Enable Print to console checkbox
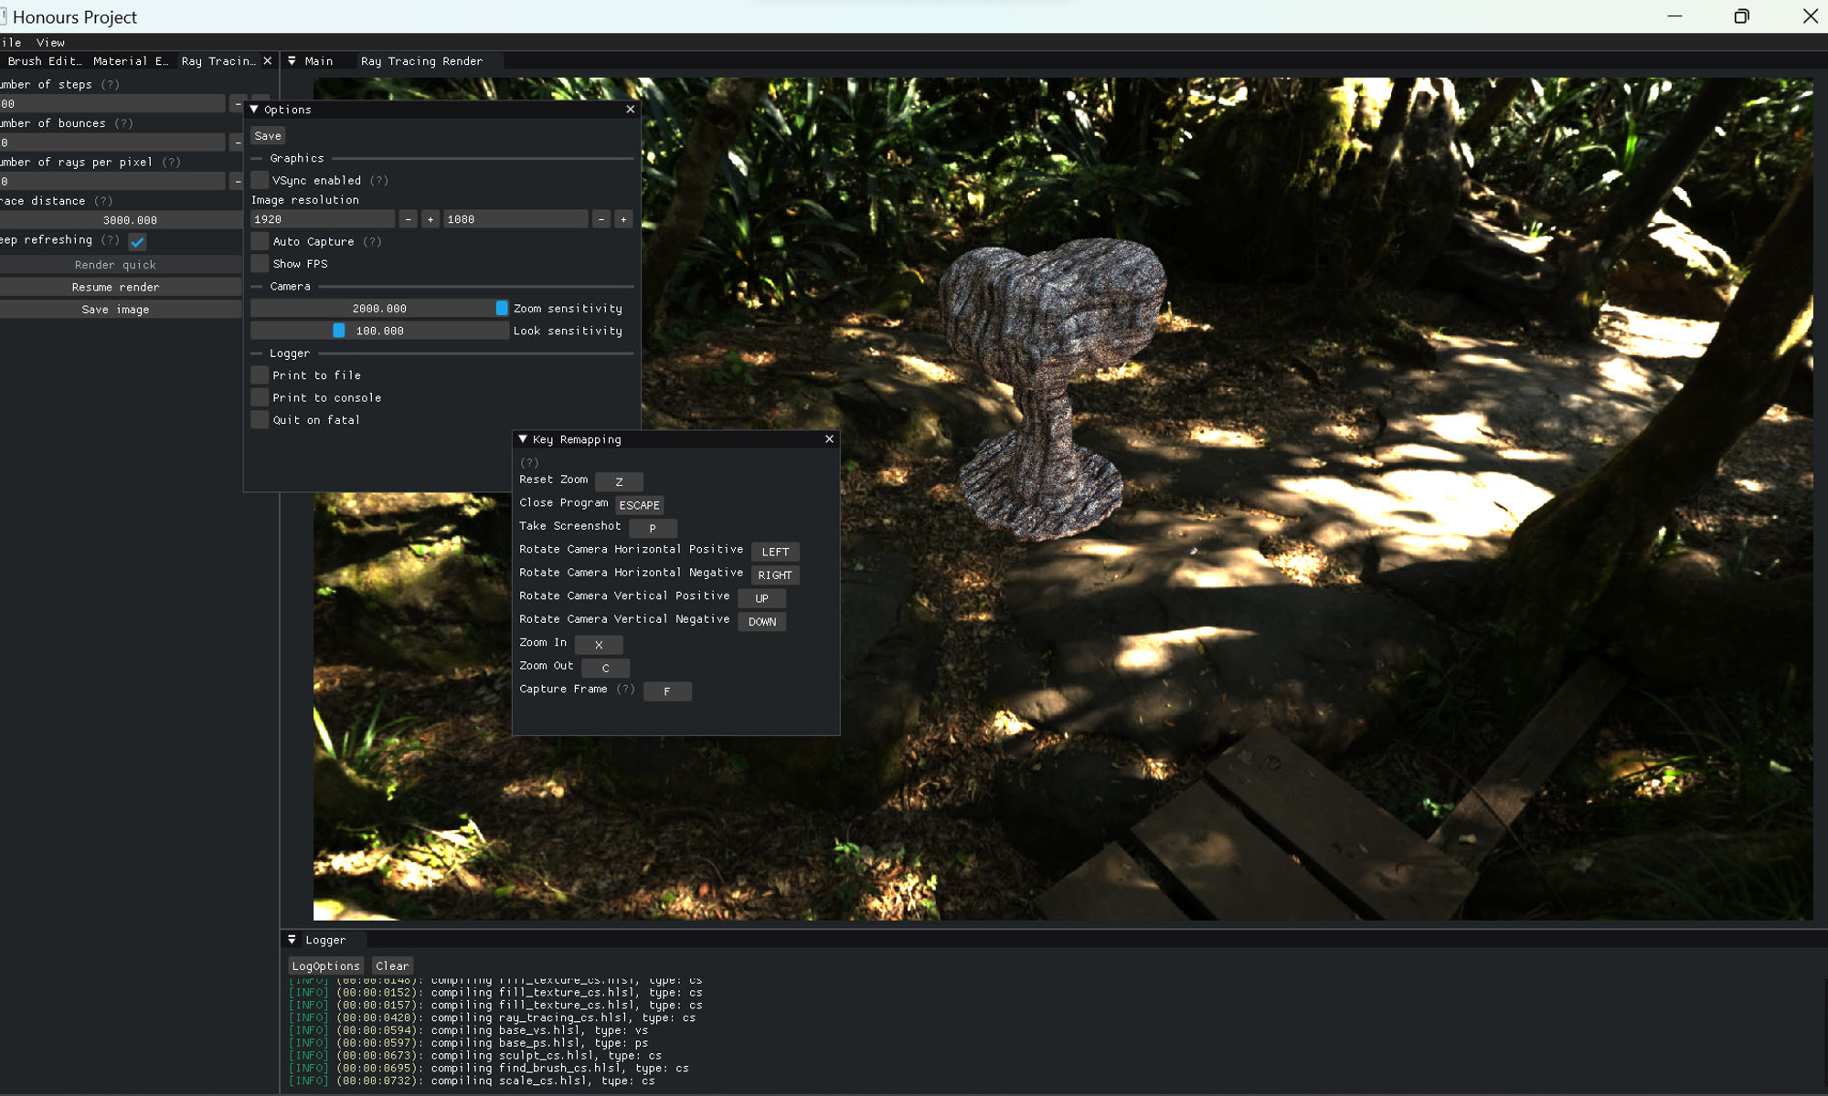The height and width of the screenshot is (1096, 1828). tap(260, 398)
